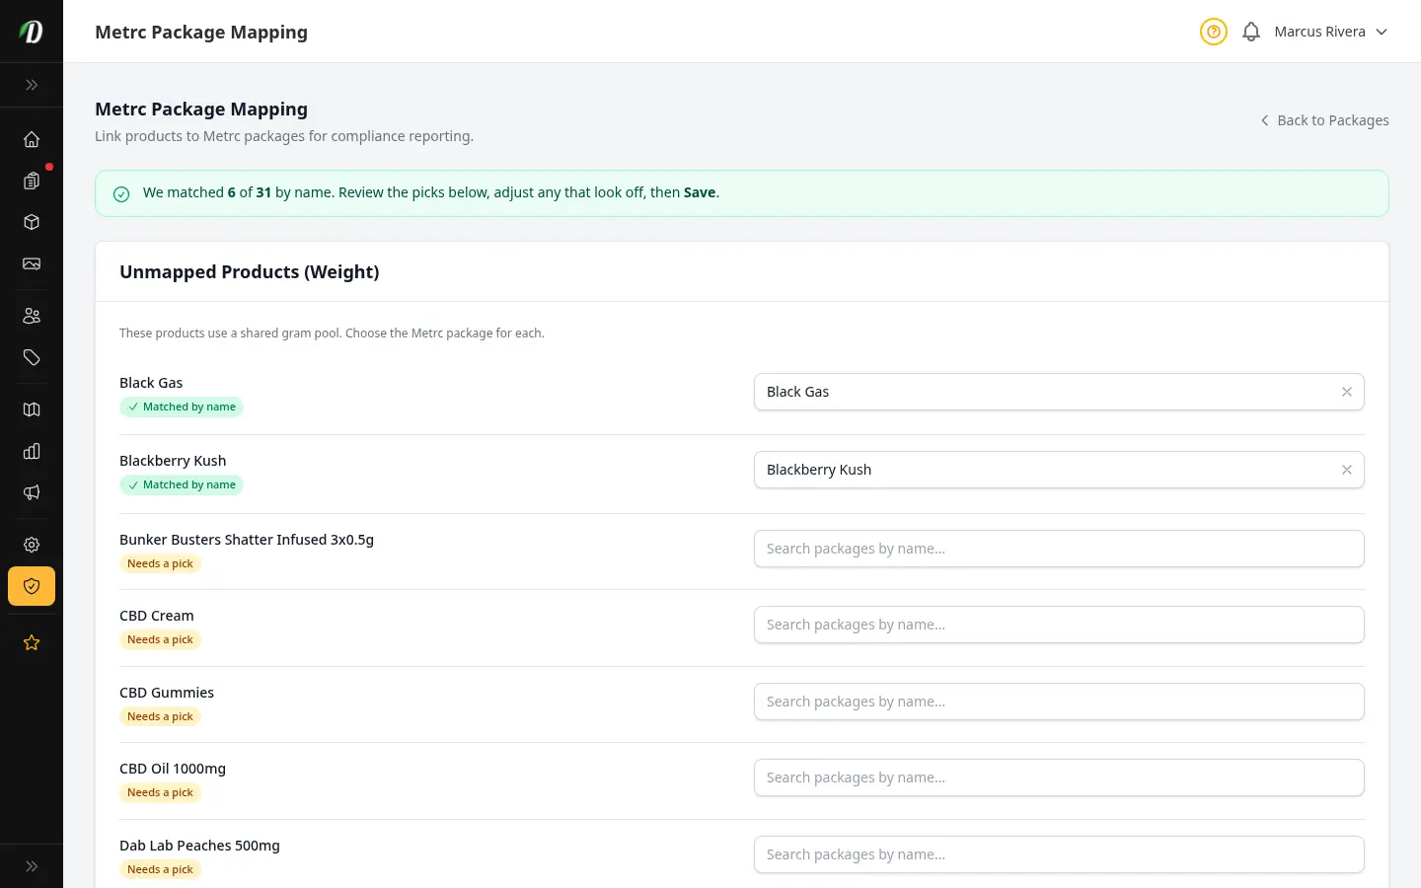This screenshot has height=888, width=1421.
Task: Expand the sidebar with top double-chevron
Action: click(32, 85)
